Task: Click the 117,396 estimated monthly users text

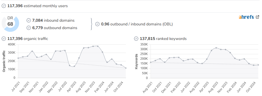Action: coord(38,6)
